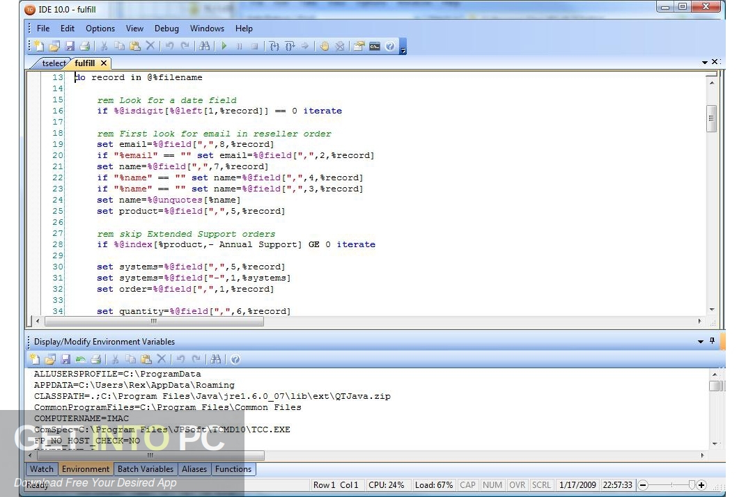Open the Functions tab

[x=233, y=469]
